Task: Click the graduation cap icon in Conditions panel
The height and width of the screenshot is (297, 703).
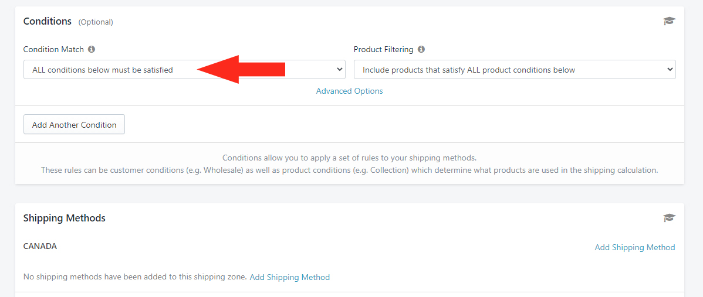Action: click(x=669, y=21)
